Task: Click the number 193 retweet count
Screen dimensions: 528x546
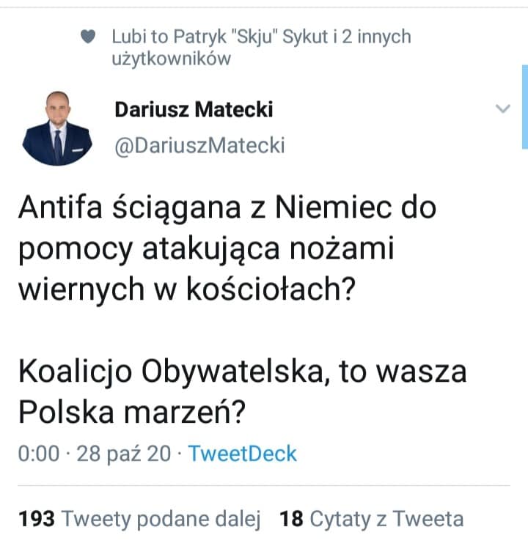Action: tap(37, 519)
